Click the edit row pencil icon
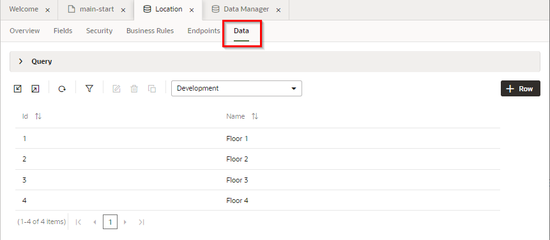 pyautogui.click(x=116, y=89)
